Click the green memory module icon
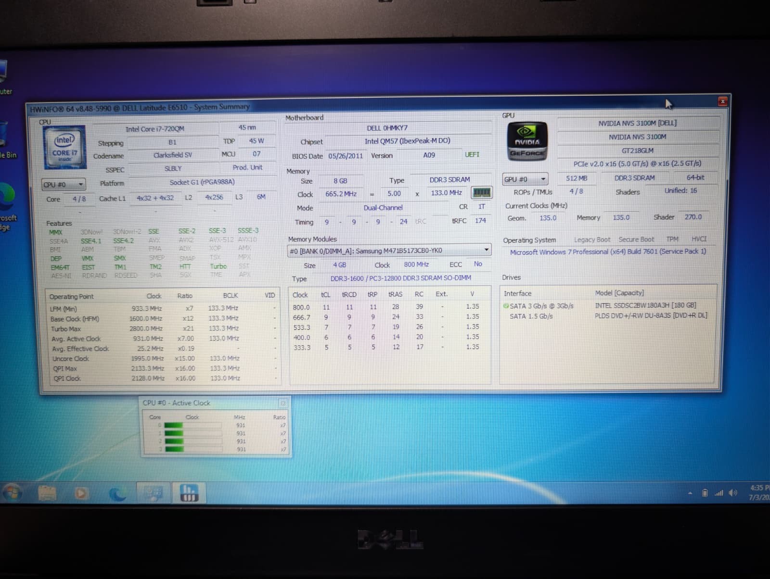This screenshot has height=579, width=770. tap(481, 193)
